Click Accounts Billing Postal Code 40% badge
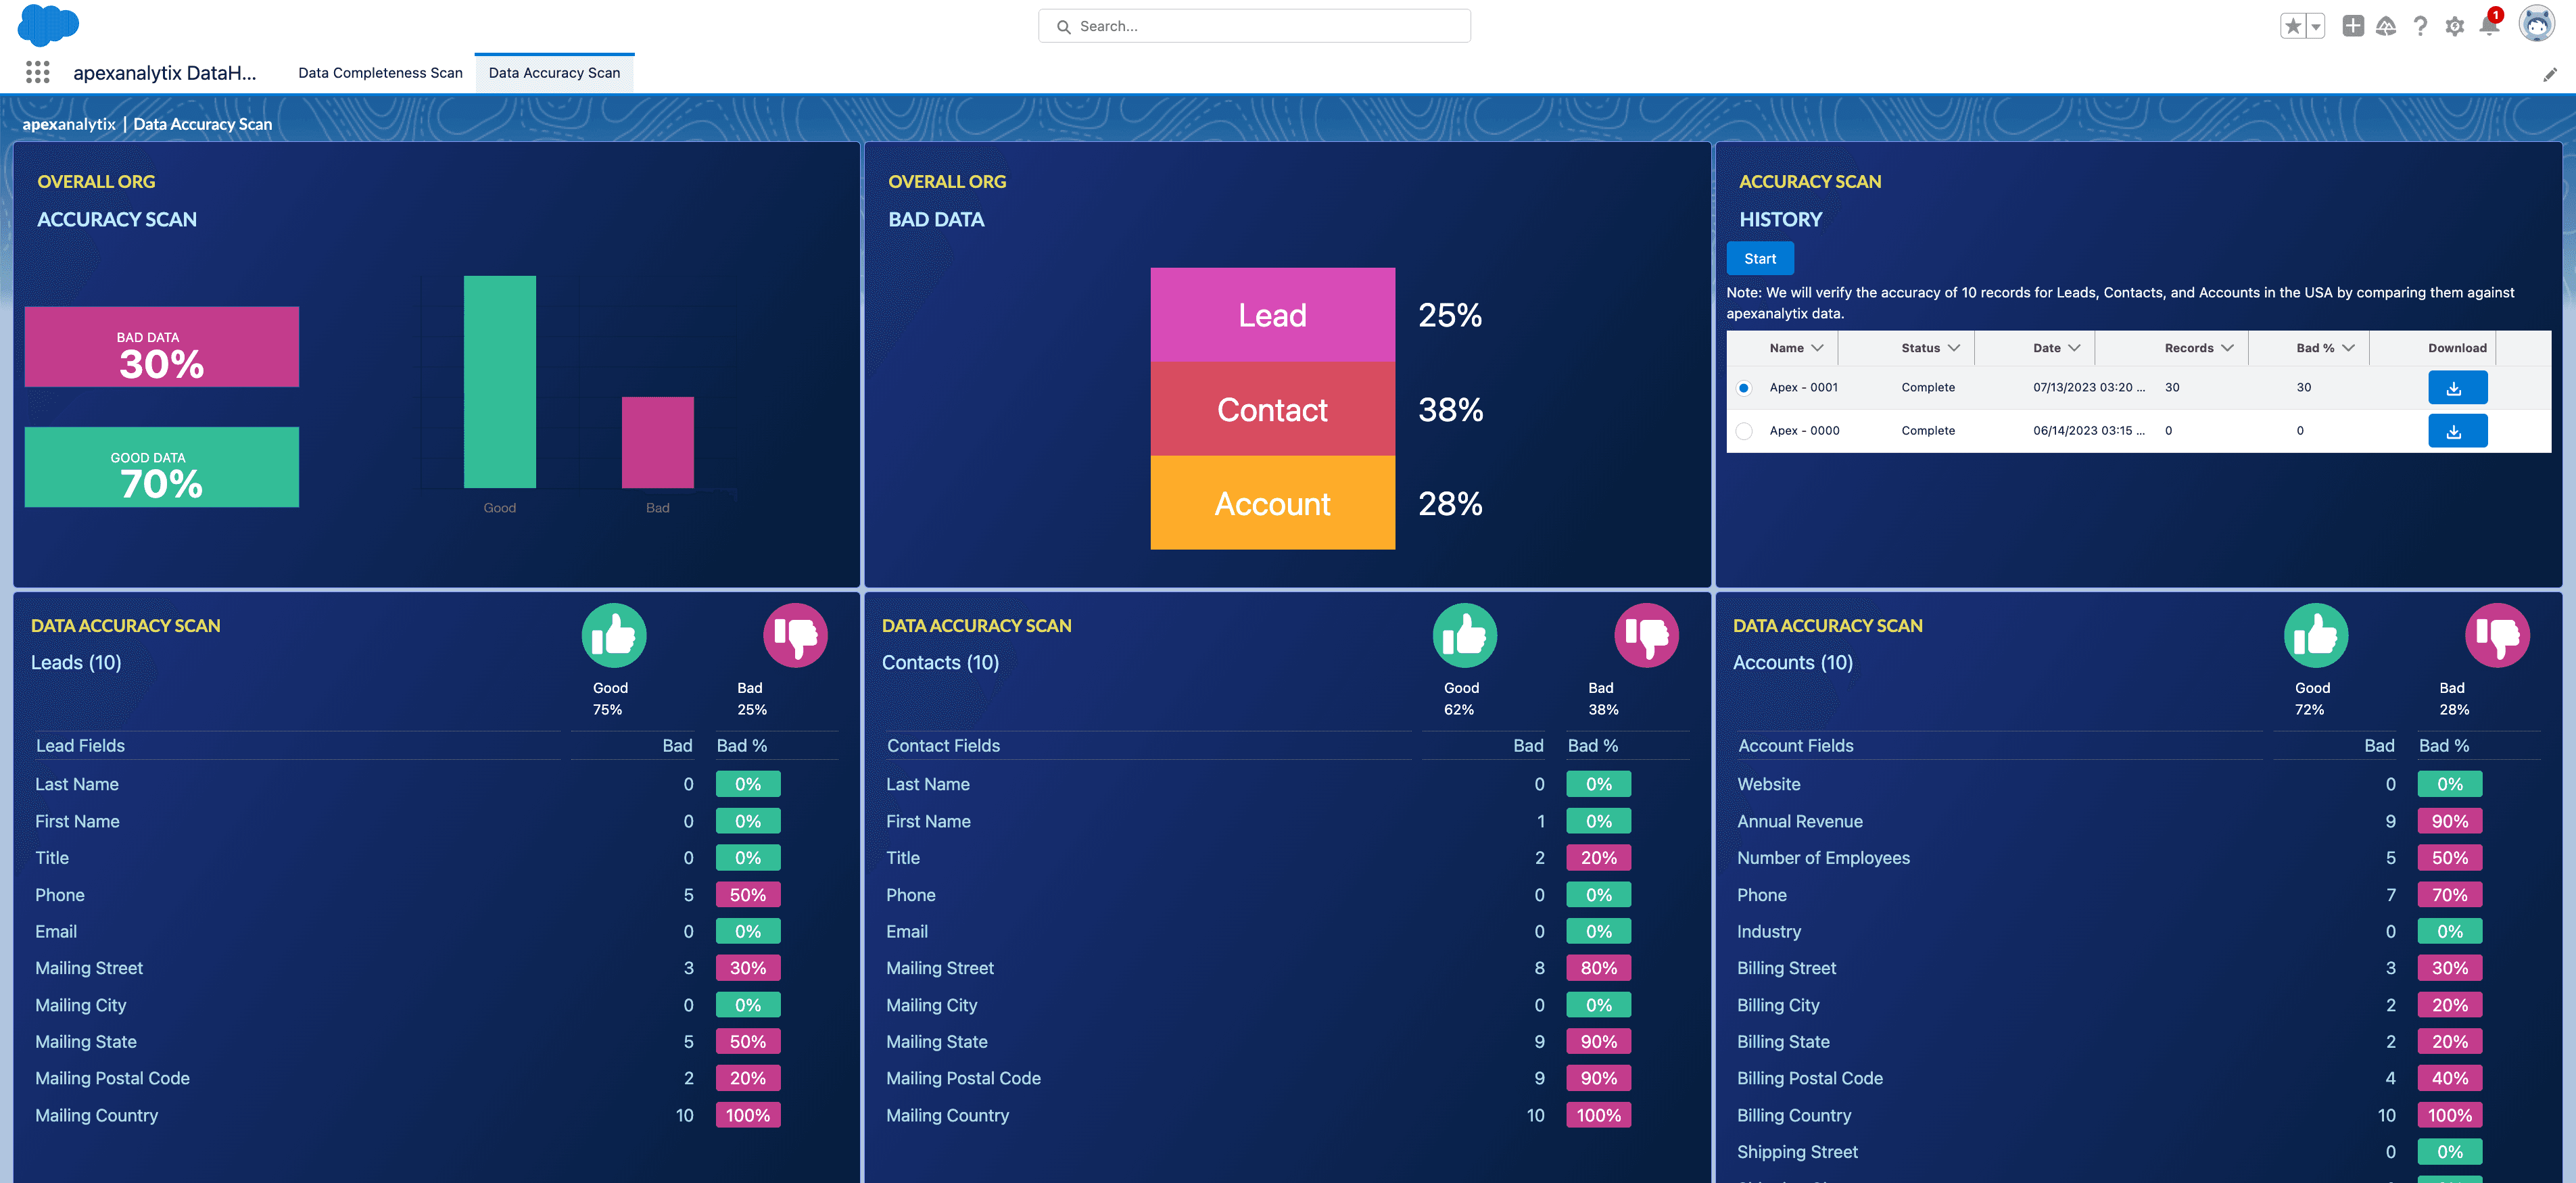 click(2450, 1078)
